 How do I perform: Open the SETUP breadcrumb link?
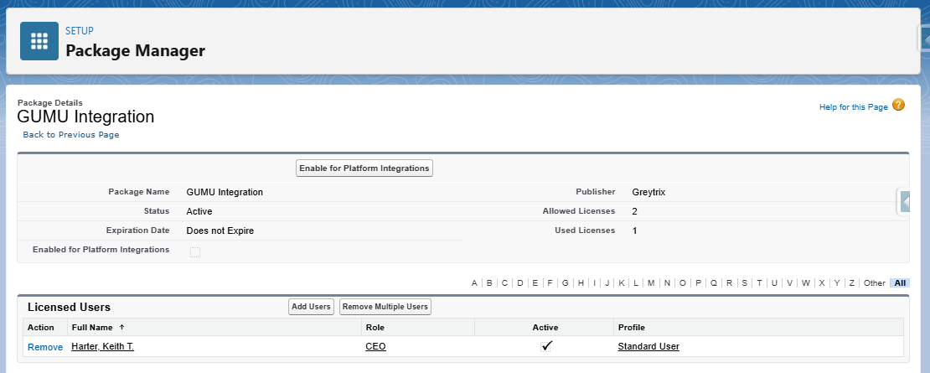[80, 31]
